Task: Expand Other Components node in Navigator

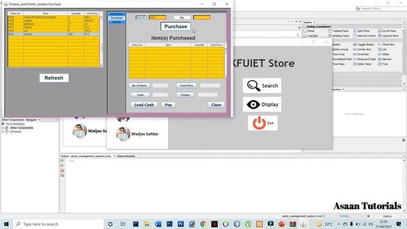Action: tap(3, 128)
